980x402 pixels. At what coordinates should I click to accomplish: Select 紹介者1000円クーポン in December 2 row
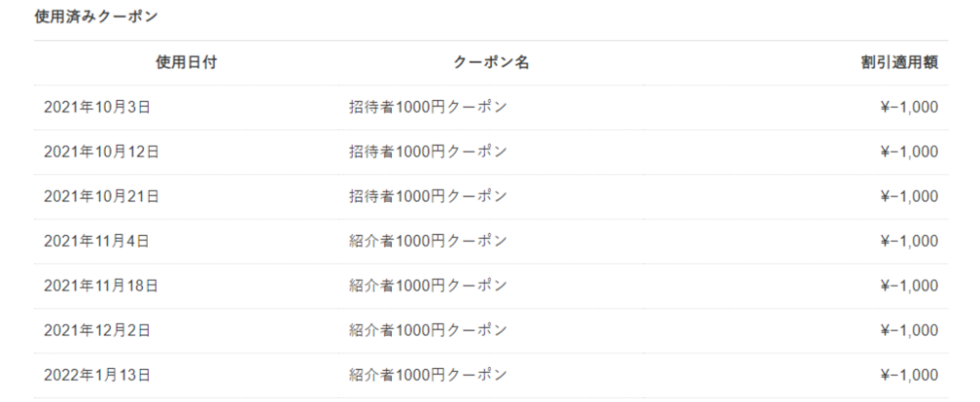click(x=427, y=331)
